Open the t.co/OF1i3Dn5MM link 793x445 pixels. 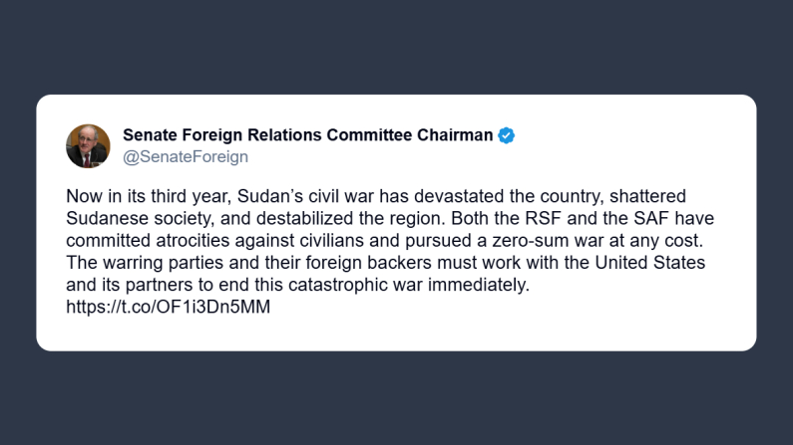point(168,308)
